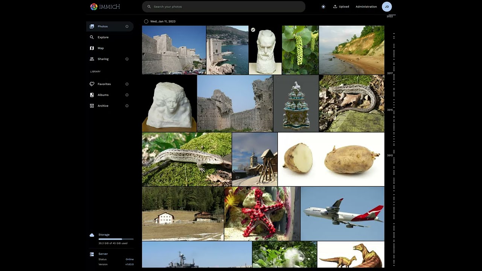Open the Administration link
The width and height of the screenshot is (482, 271).
[x=366, y=7]
